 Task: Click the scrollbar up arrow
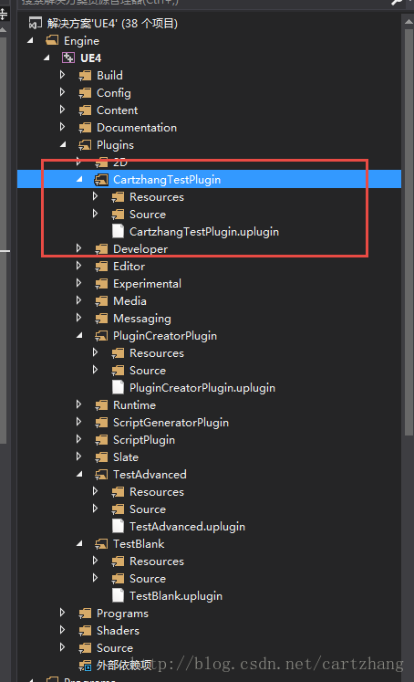click(x=409, y=20)
